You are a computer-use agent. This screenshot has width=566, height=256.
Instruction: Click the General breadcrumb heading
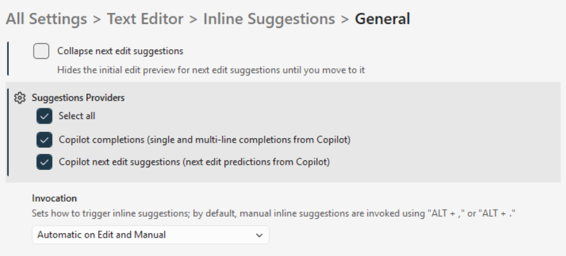[x=382, y=19]
